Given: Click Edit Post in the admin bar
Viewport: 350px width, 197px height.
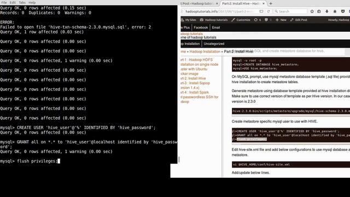Looking at the screenshot, I should point(299,20).
